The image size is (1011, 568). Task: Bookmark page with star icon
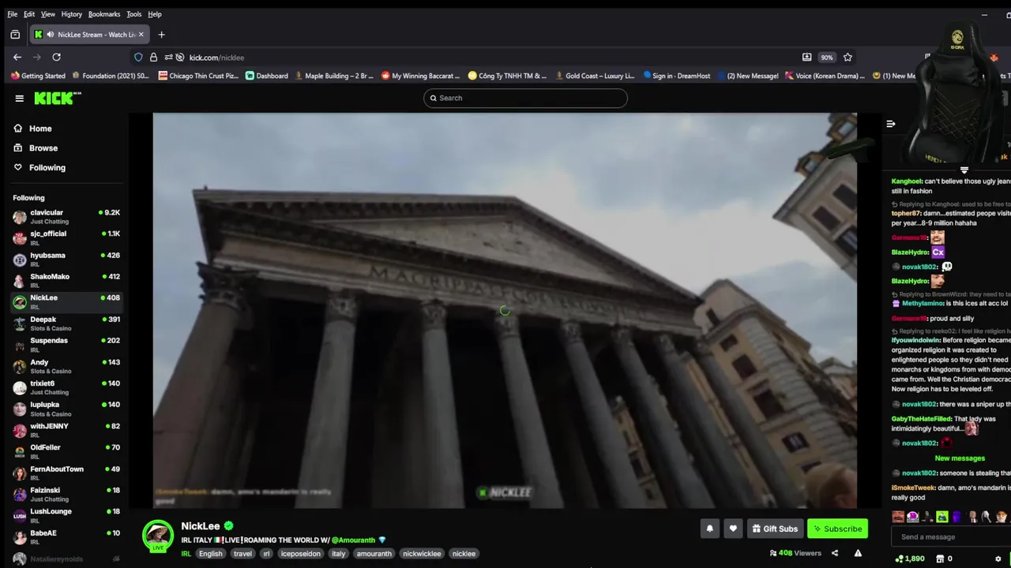(x=848, y=58)
